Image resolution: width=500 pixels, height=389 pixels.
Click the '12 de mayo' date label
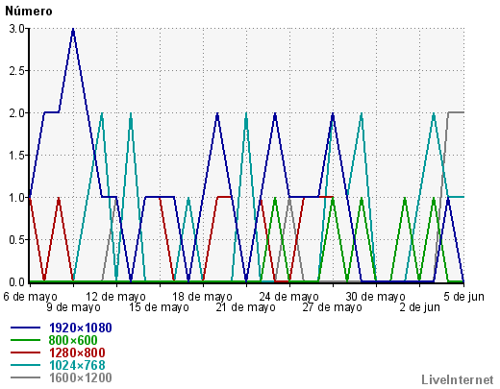tap(116, 297)
